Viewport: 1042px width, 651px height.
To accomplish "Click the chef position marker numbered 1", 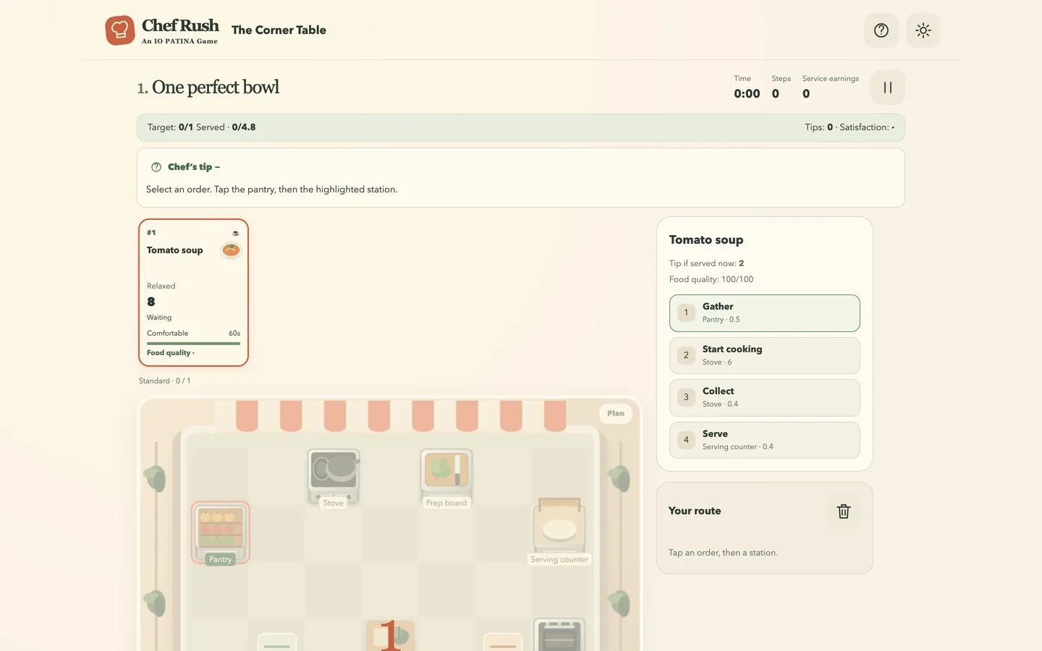I will pos(390,635).
